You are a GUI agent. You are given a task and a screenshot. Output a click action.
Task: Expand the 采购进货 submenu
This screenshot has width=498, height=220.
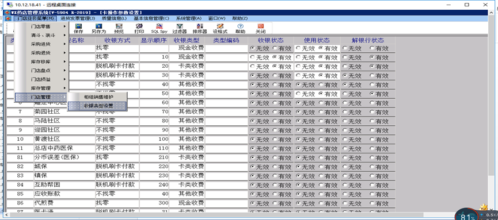(41, 44)
